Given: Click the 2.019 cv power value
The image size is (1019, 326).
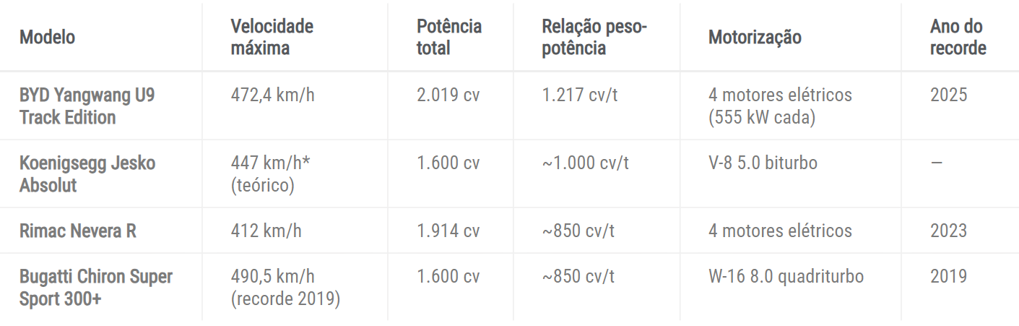Looking at the screenshot, I should [x=448, y=95].
